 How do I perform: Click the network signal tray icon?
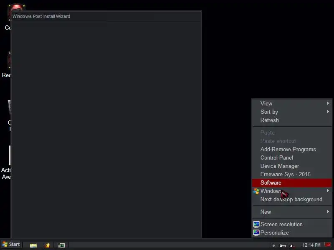pos(292,245)
